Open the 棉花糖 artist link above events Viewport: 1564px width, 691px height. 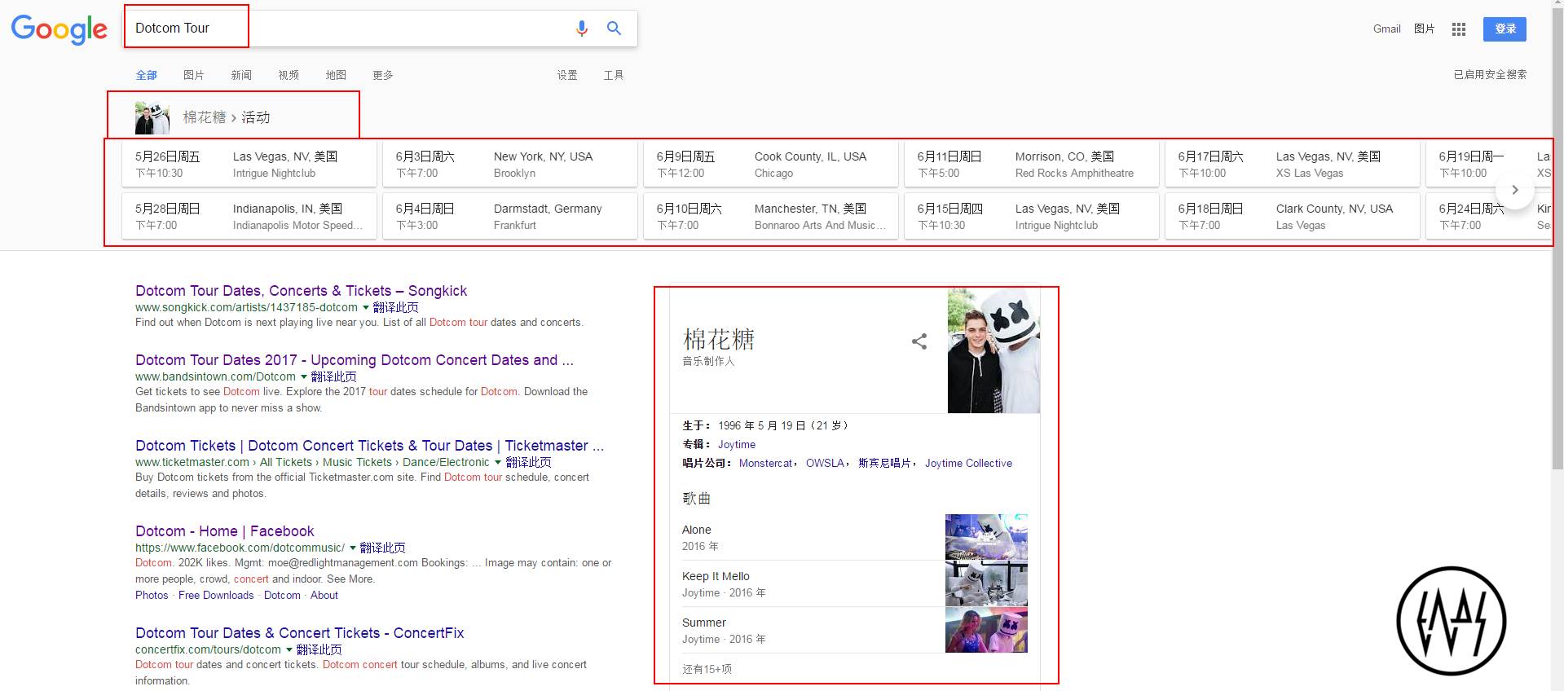[205, 117]
